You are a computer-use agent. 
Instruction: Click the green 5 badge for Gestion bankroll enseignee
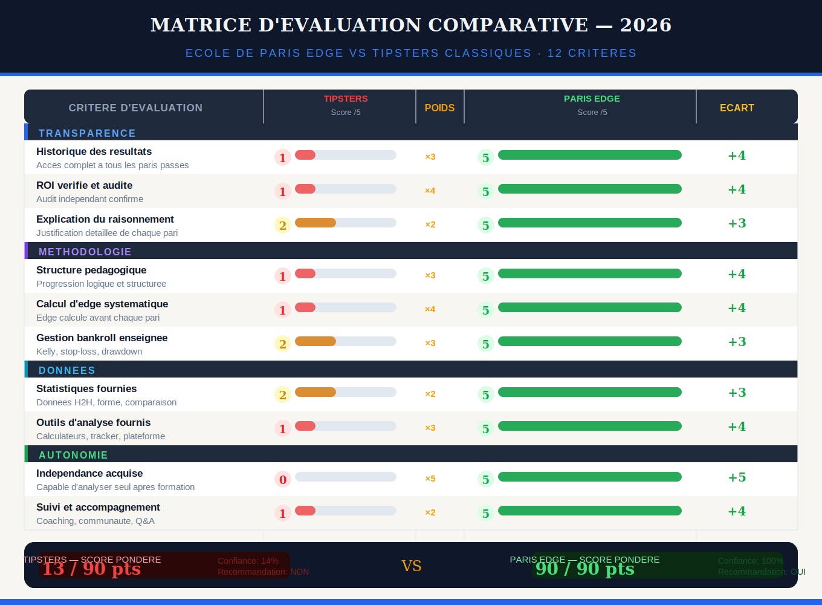point(486,344)
